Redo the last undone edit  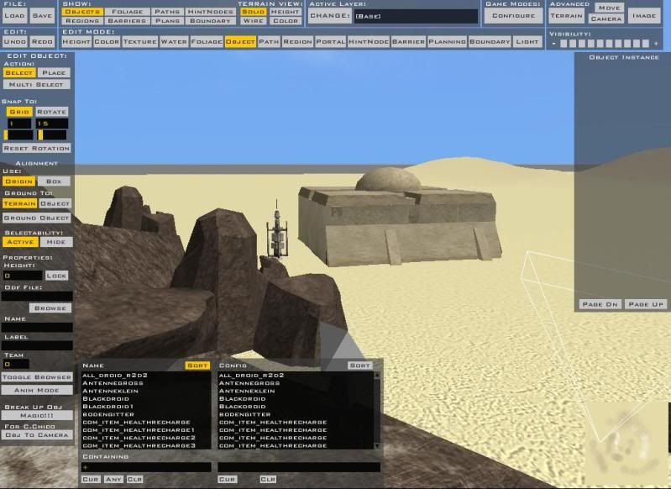(x=42, y=41)
